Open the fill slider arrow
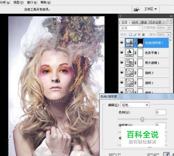 tap(169, 35)
